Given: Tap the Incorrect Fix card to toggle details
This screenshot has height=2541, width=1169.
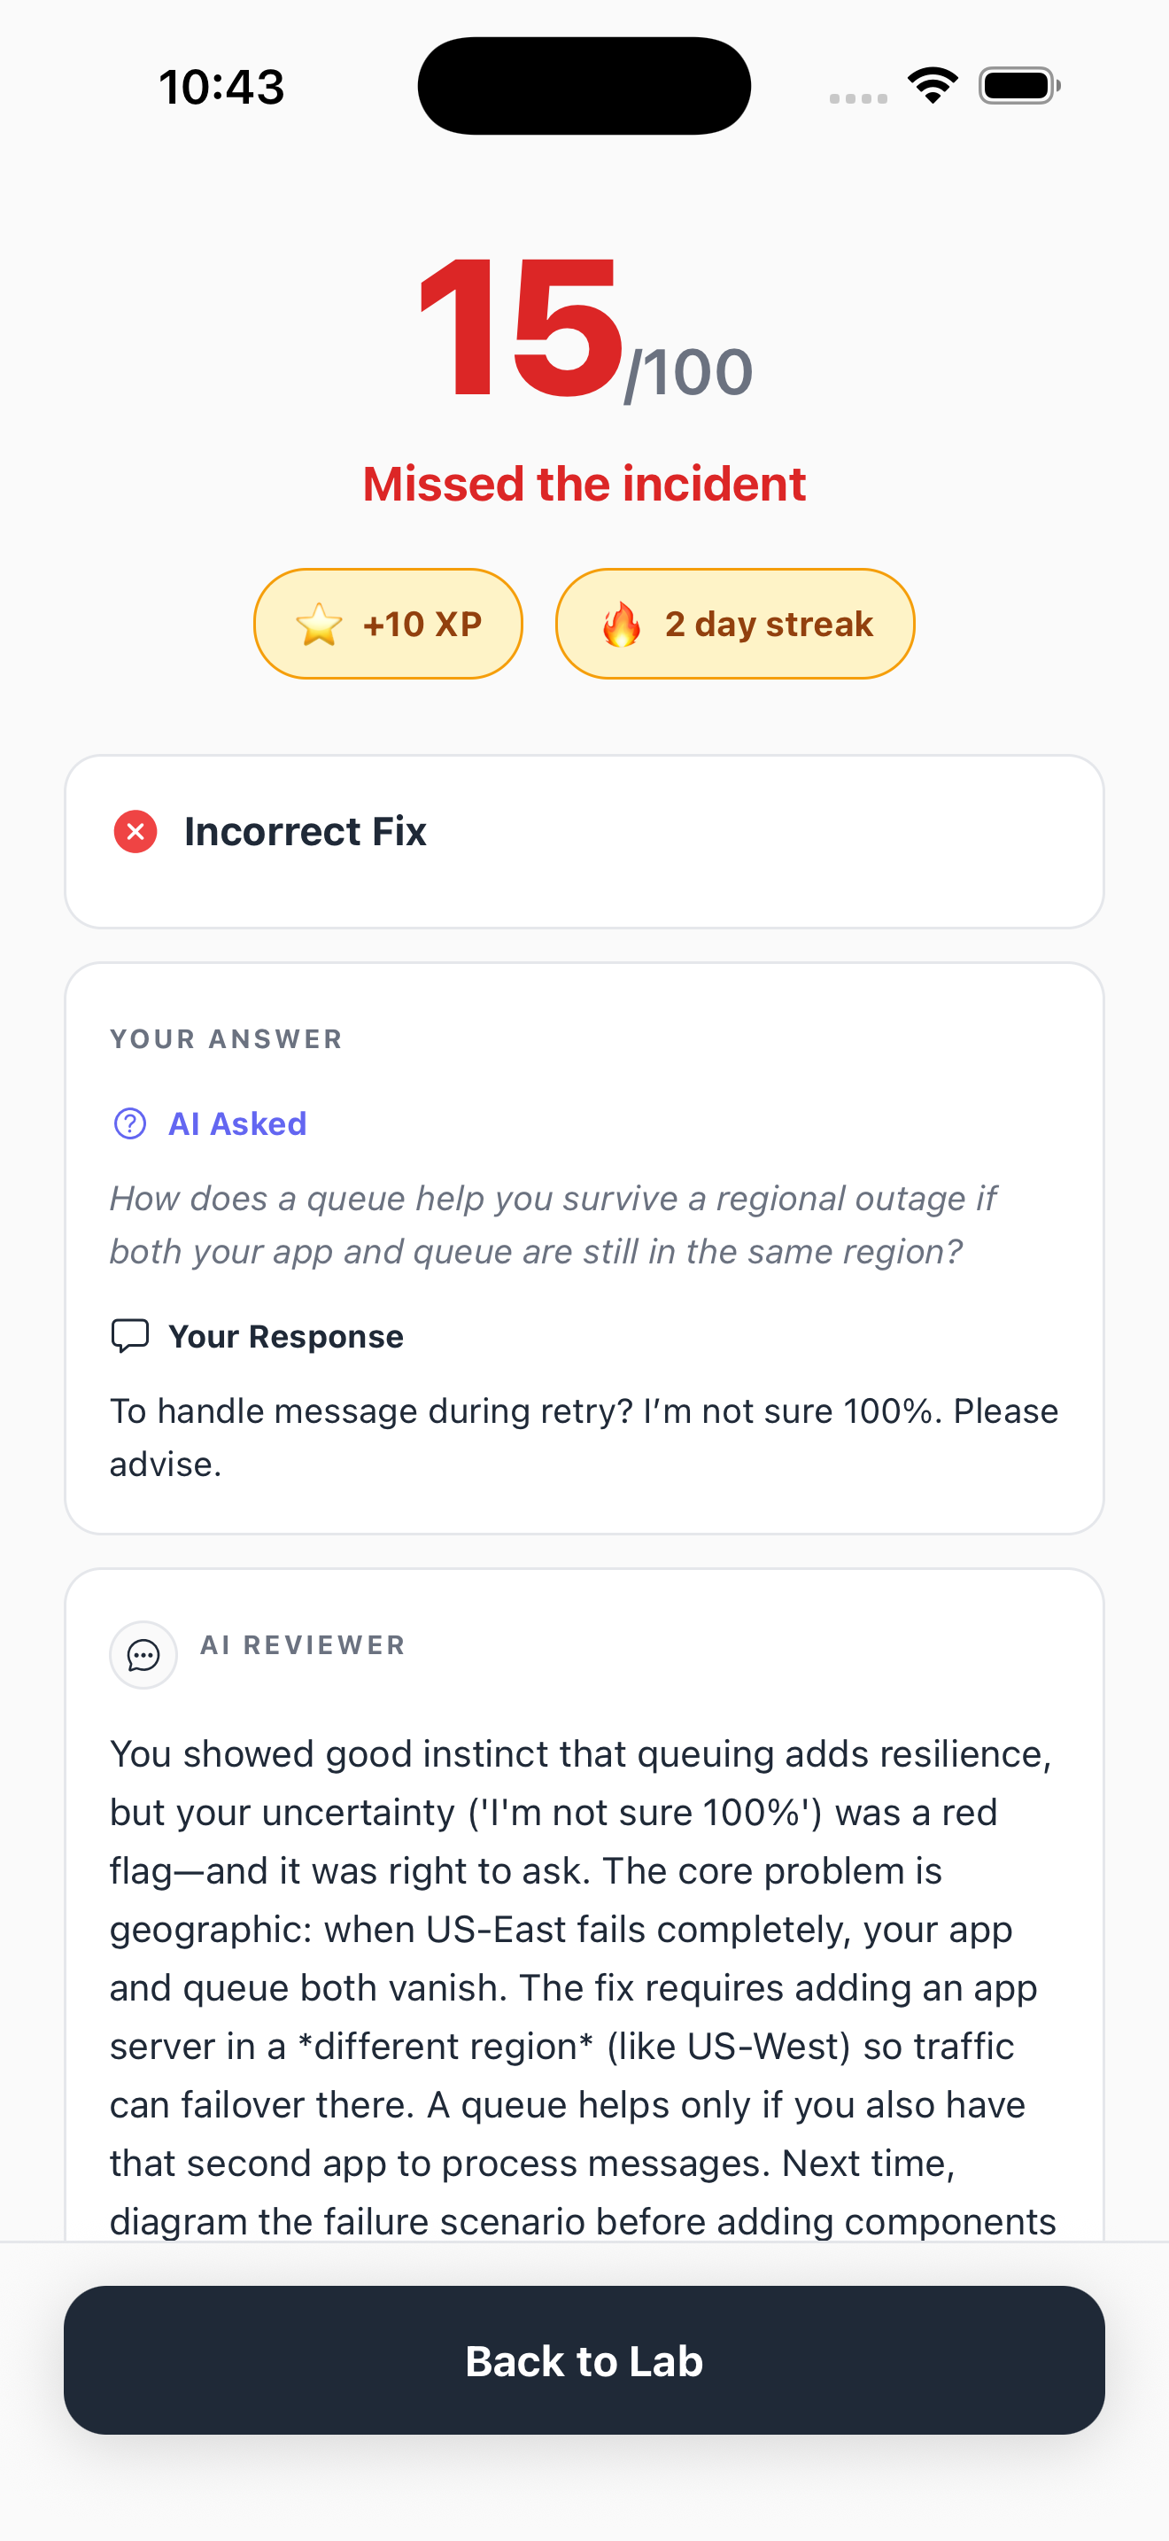Looking at the screenshot, I should pyautogui.click(x=584, y=839).
